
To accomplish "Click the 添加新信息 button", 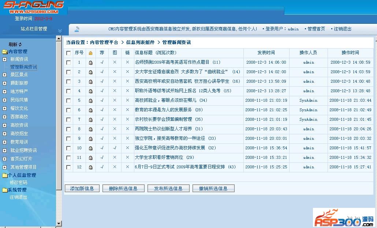I will (x=82, y=188).
